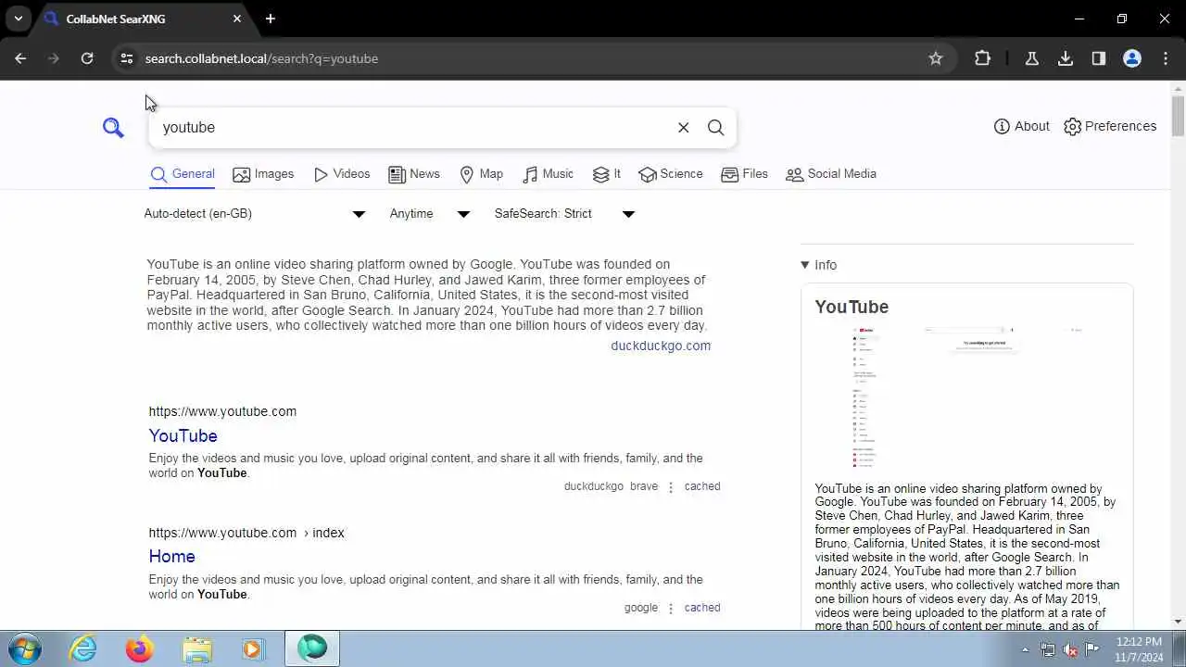Submit search with magnifier button
Screen dimensions: 1186x667
[715, 128]
